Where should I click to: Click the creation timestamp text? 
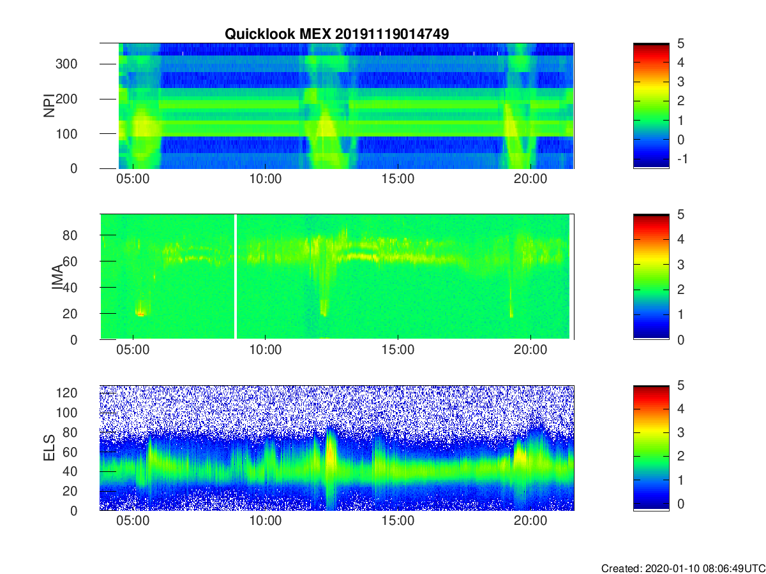pos(683,568)
